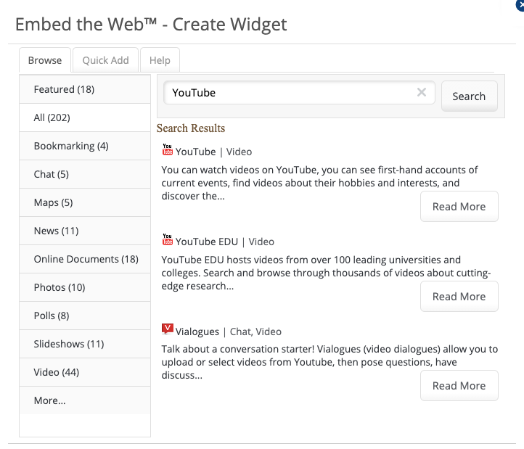Viewport: 524px width, 449px height.
Task: Click the 'Chat, Video' tag beside Vialogues
Action: tap(255, 331)
